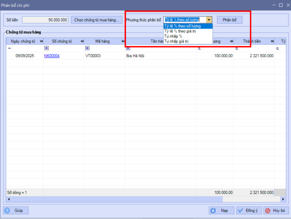Open filter operator for Số chứng từ
Screen dimensions: 291x219
[47, 49]
